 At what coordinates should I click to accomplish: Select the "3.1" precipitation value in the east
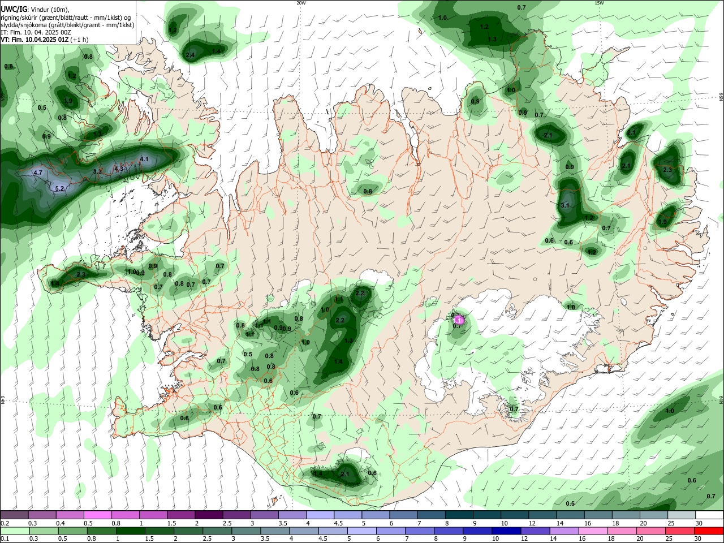565,205
